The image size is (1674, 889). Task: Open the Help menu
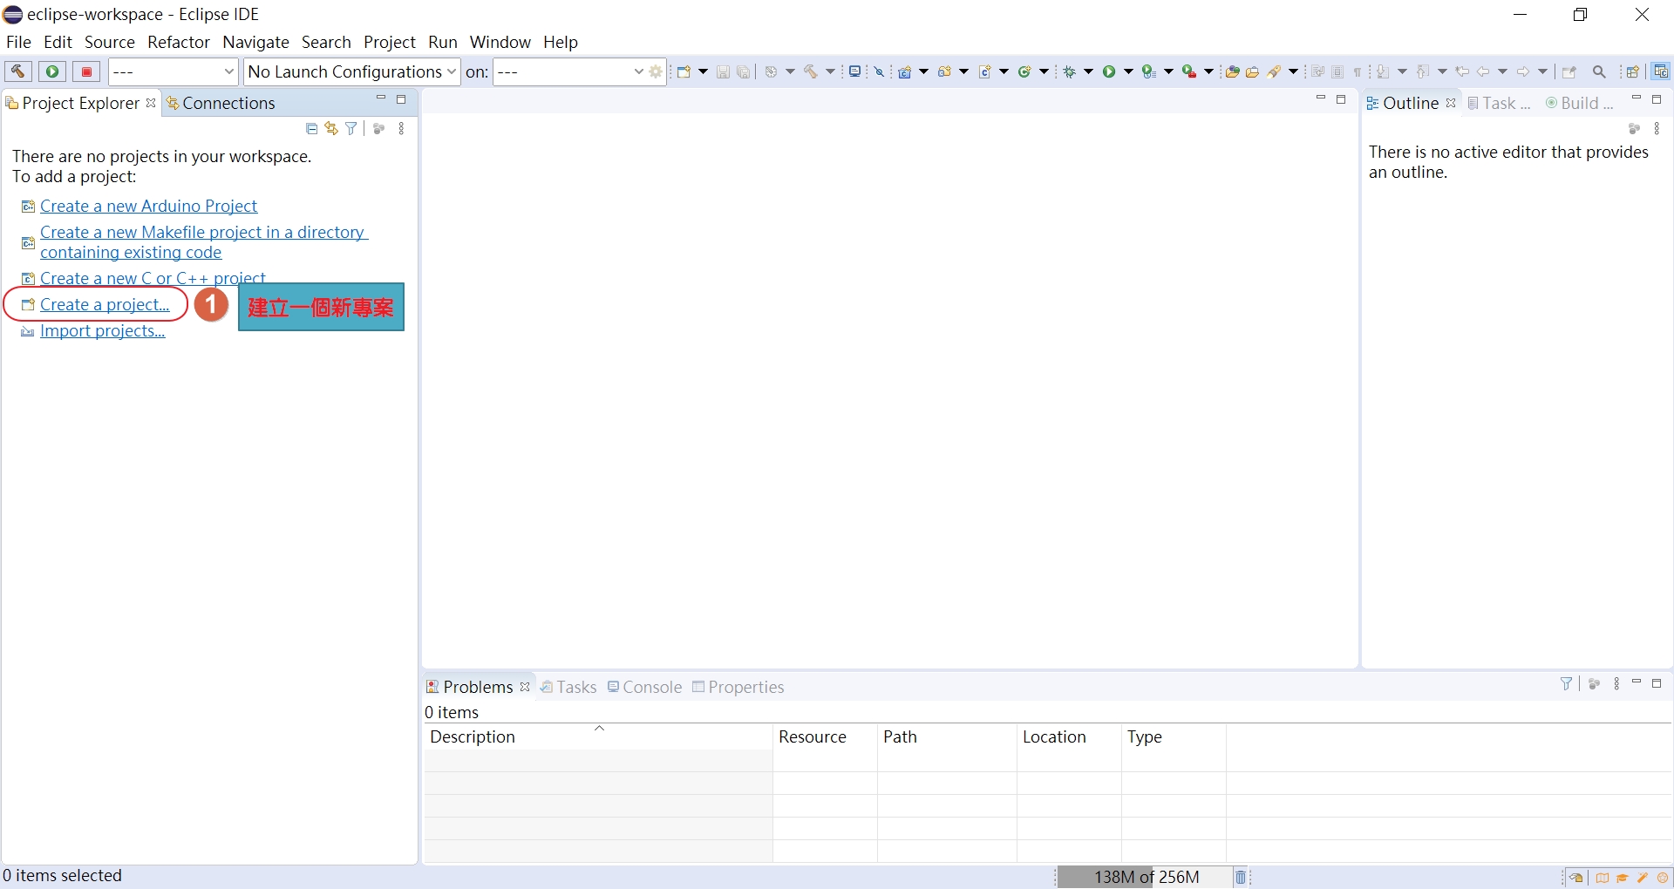pyautogui.click(x=561, y=42)
